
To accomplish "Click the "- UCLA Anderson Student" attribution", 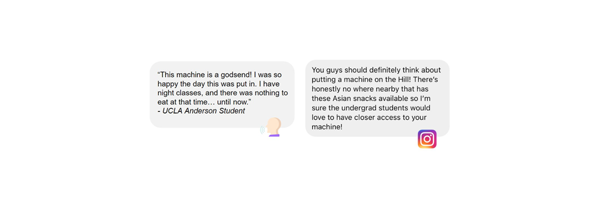I will click(201, 111).
